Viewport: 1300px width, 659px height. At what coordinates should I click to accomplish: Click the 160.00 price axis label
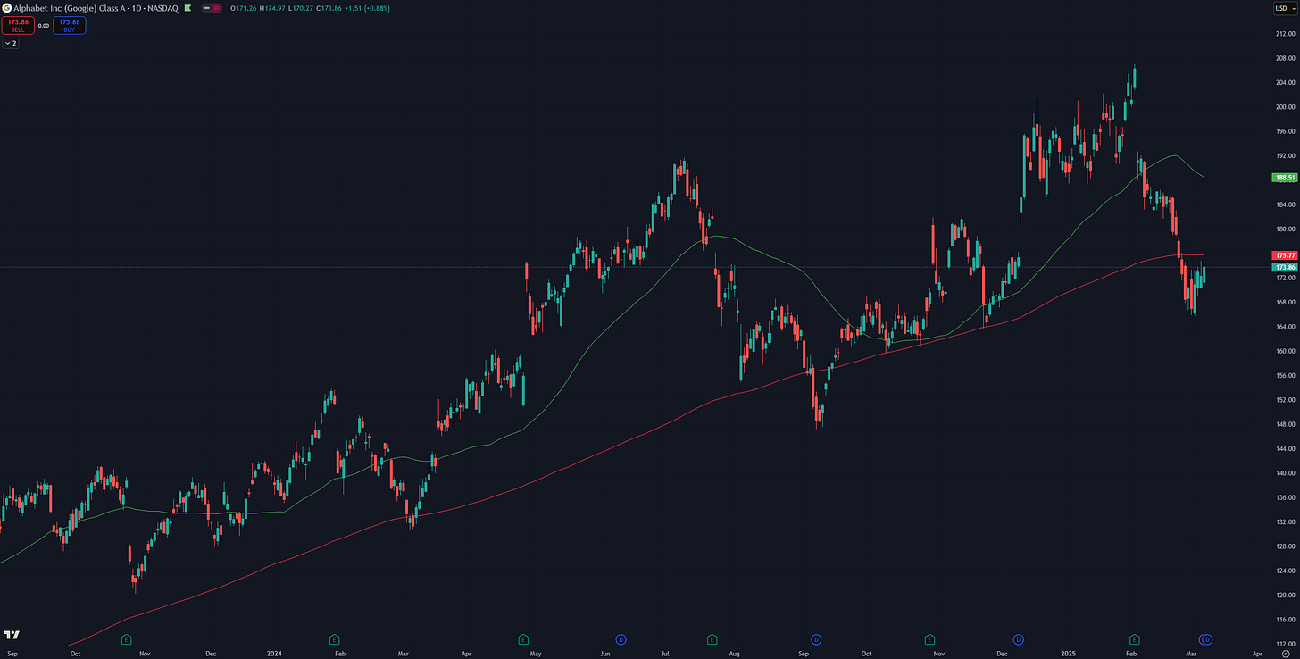click(1286, 351)
